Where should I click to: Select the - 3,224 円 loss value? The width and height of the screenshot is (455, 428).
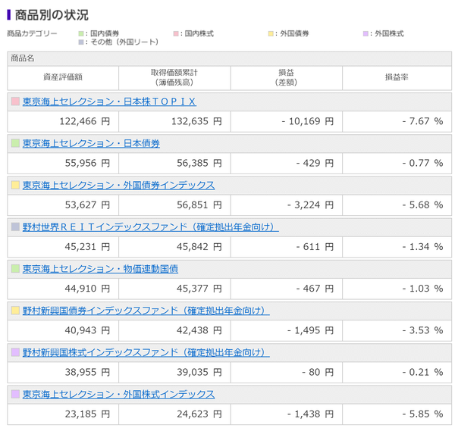(310, 205)
